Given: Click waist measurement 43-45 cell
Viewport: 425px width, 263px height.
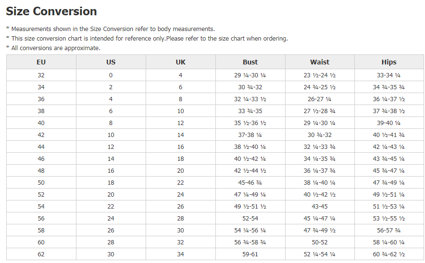Looking at the screenshot, I should coord(320,206).
